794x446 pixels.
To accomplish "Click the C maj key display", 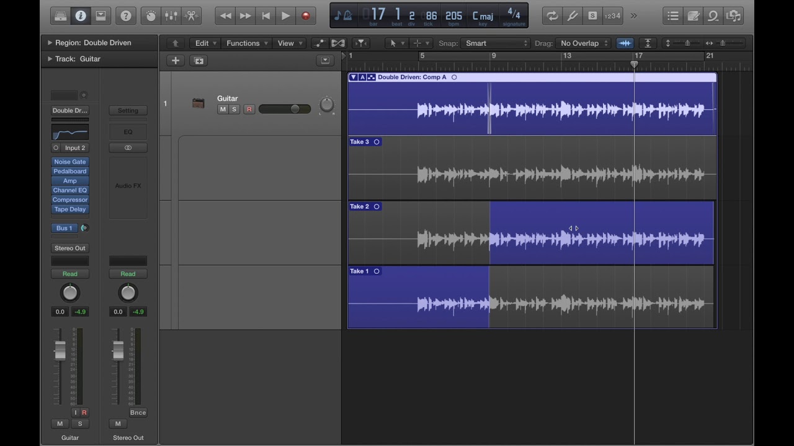I will [483, 15].
